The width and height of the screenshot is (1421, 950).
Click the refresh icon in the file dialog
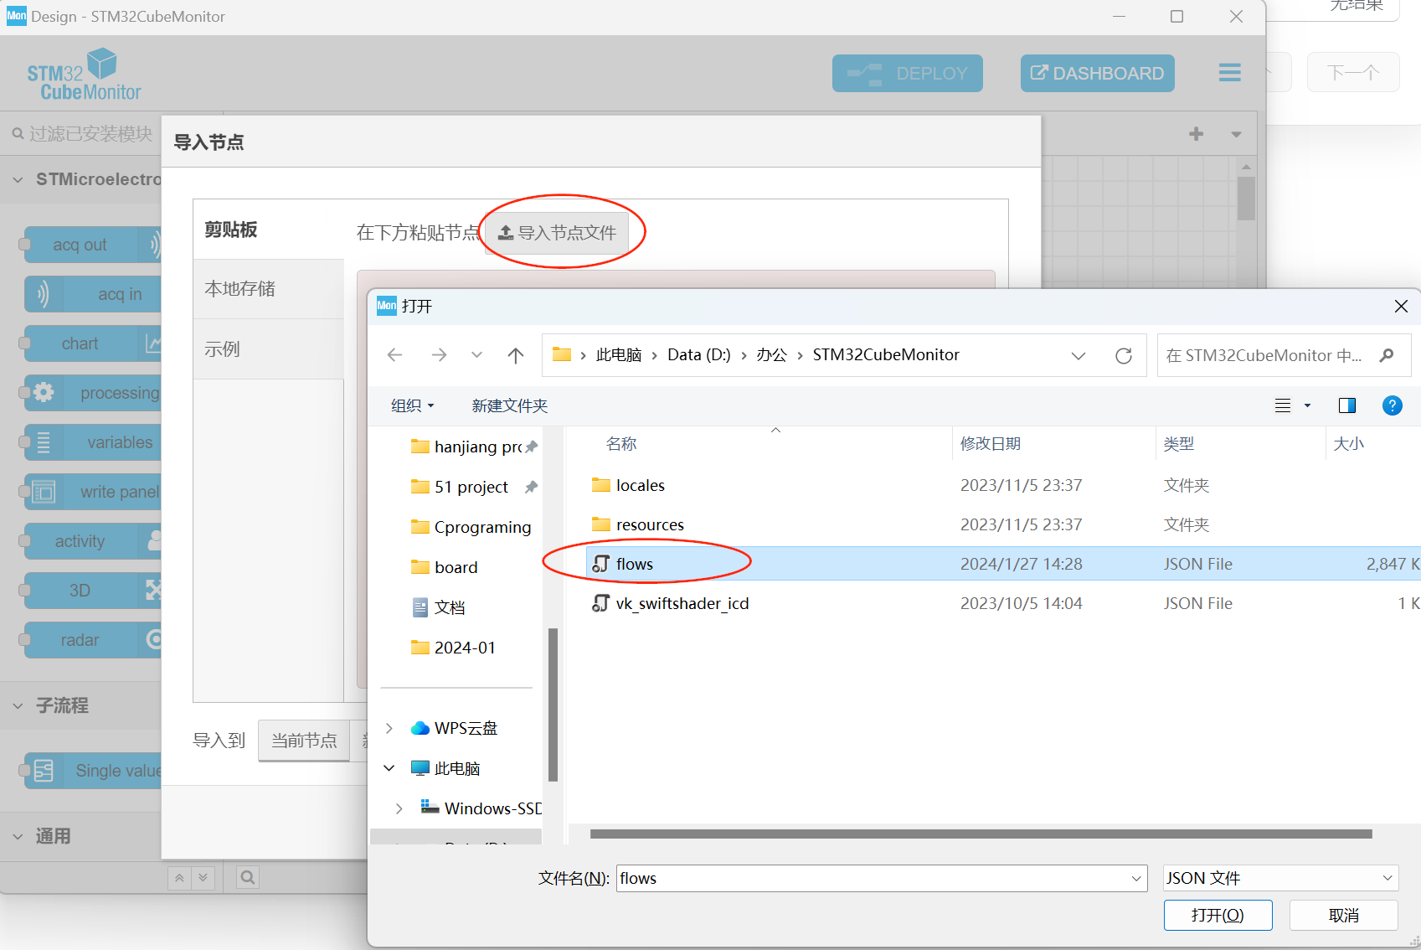click(1123, 354)
